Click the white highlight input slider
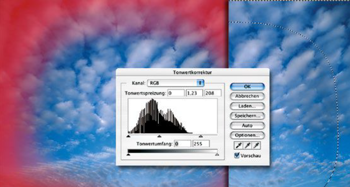Viewport: 350px width, 187px height. (x=201, y=136)
